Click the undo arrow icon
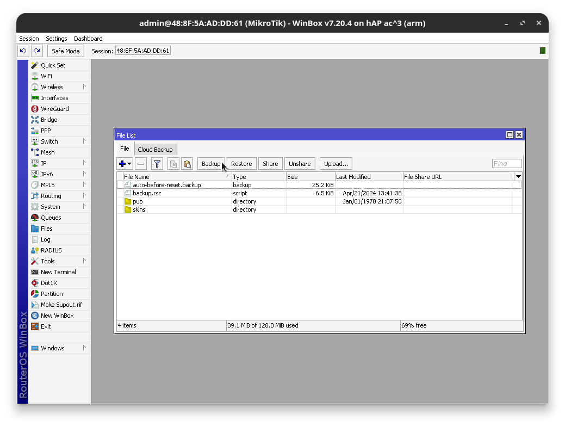The height and width of the screenshot is (426, 565). click(x=23, y=51)
